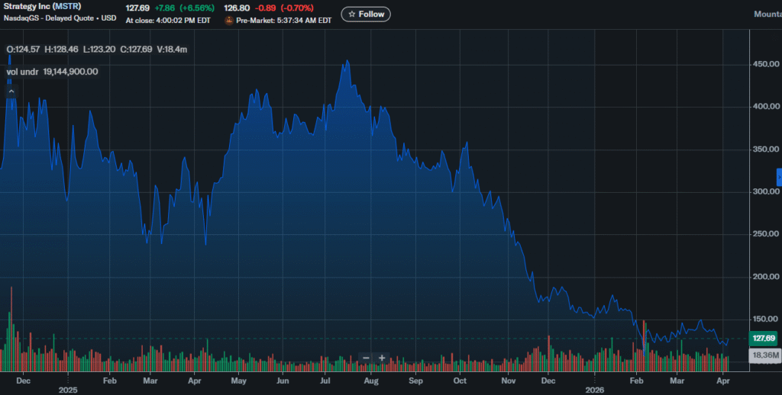The width and height of the screenshot is (782, 395).
Task: Click the 2025 year marker on the timeline
Action: click(x=68, y=388)
